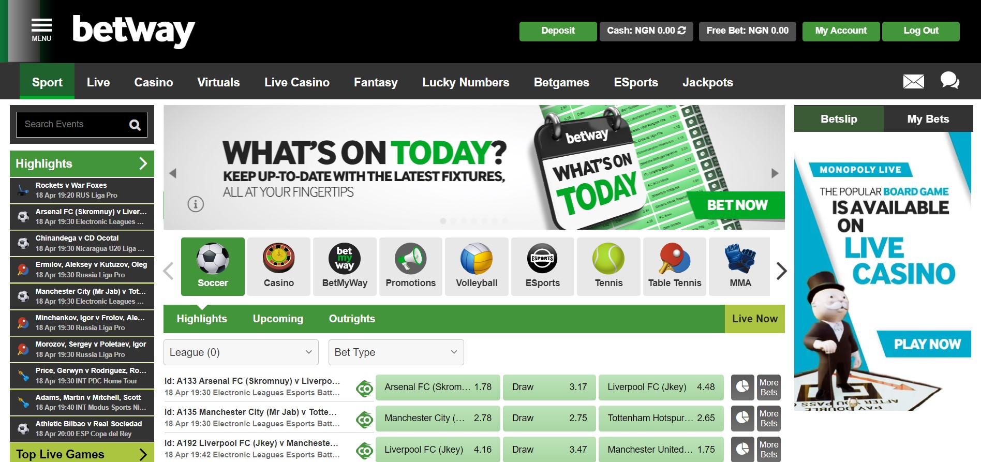Click the Free Bet balance button
The image size is (981, 462).
click(x=747, y=31)
